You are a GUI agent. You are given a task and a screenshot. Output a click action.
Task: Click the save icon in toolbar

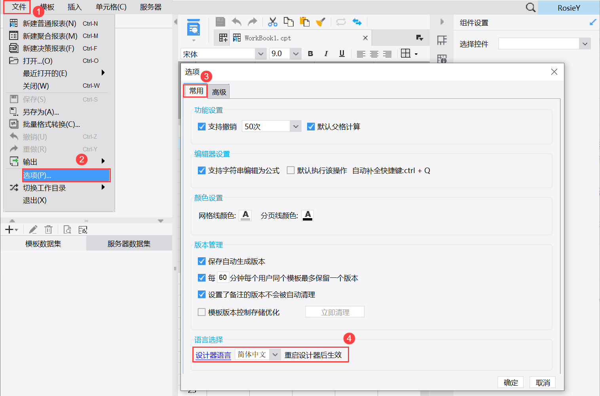pos(220,22)
